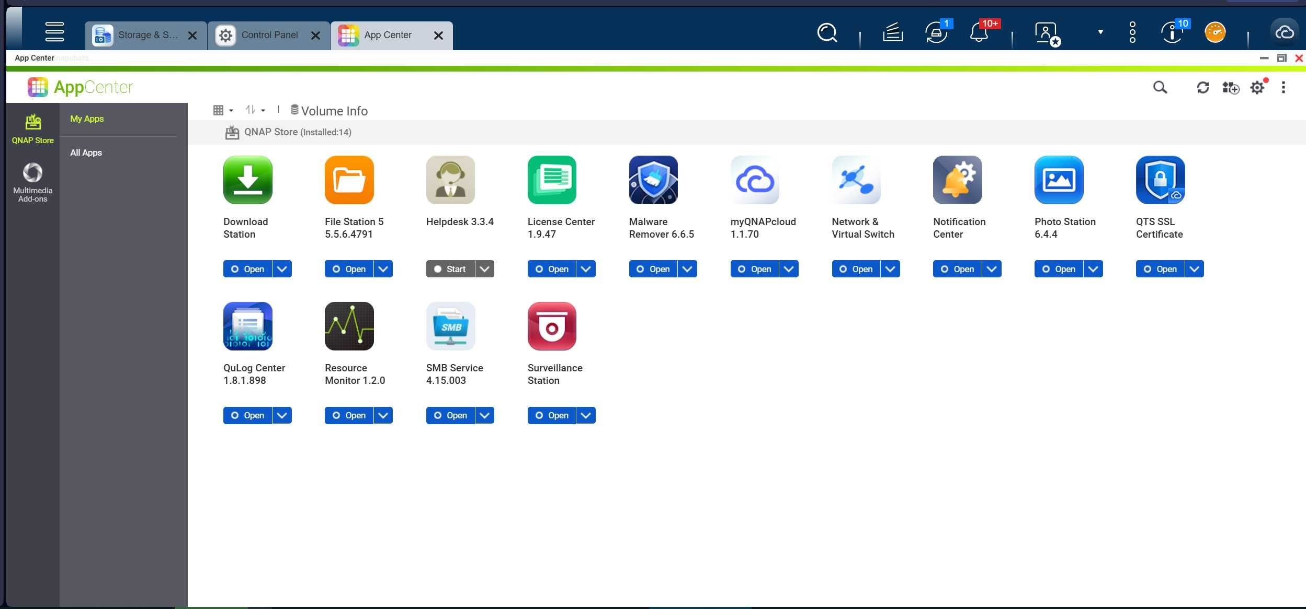Expand the grid view mode dropdown

click(223, 110)
